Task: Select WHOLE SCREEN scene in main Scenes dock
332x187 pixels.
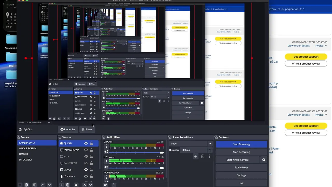Action: coord(37,149)
